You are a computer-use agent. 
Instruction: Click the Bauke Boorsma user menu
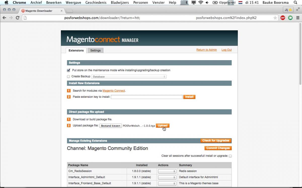click(276, 3)
